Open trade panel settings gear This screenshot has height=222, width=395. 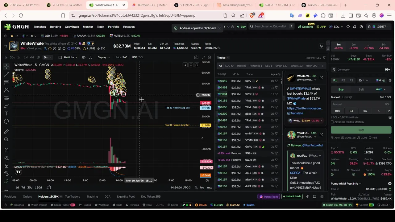click(x=390, y=80)
